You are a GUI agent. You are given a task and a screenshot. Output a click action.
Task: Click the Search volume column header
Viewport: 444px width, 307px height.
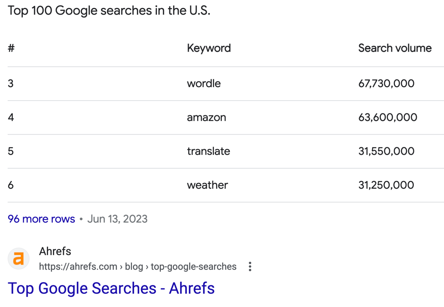click(395, 48)
